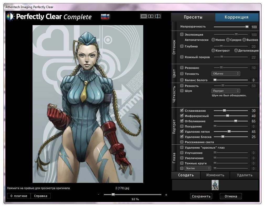Switch to single image view icon
This screenshot has width=266, height=209.
coord(143,16)
